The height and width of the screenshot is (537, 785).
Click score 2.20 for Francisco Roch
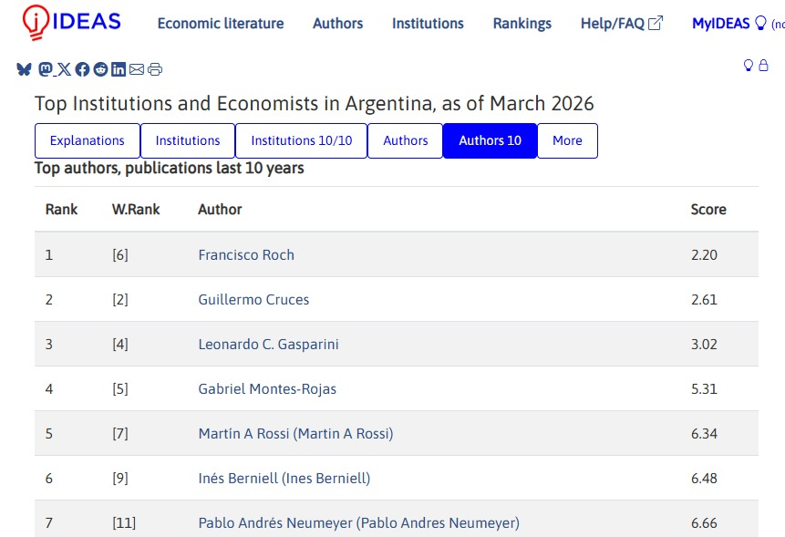pos(704,254)
